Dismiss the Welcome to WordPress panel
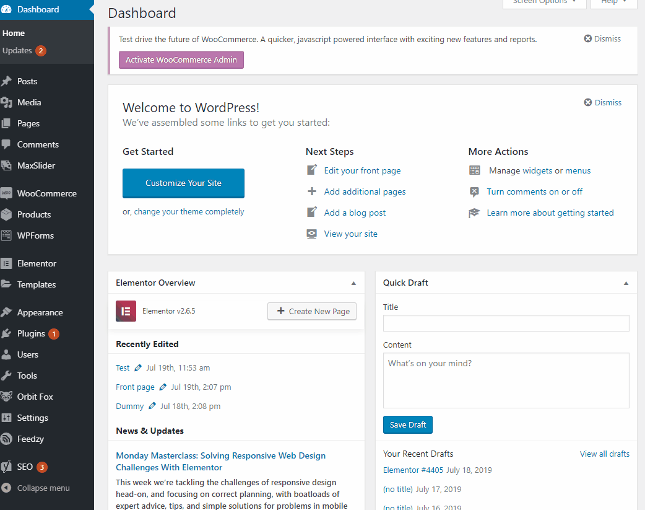 (603, 102)
